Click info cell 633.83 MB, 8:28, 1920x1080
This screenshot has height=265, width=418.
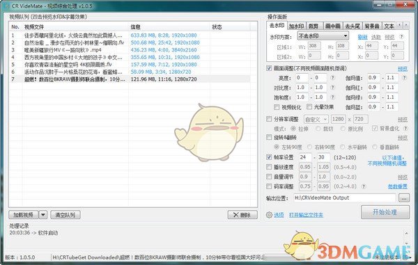click(164, 35)
